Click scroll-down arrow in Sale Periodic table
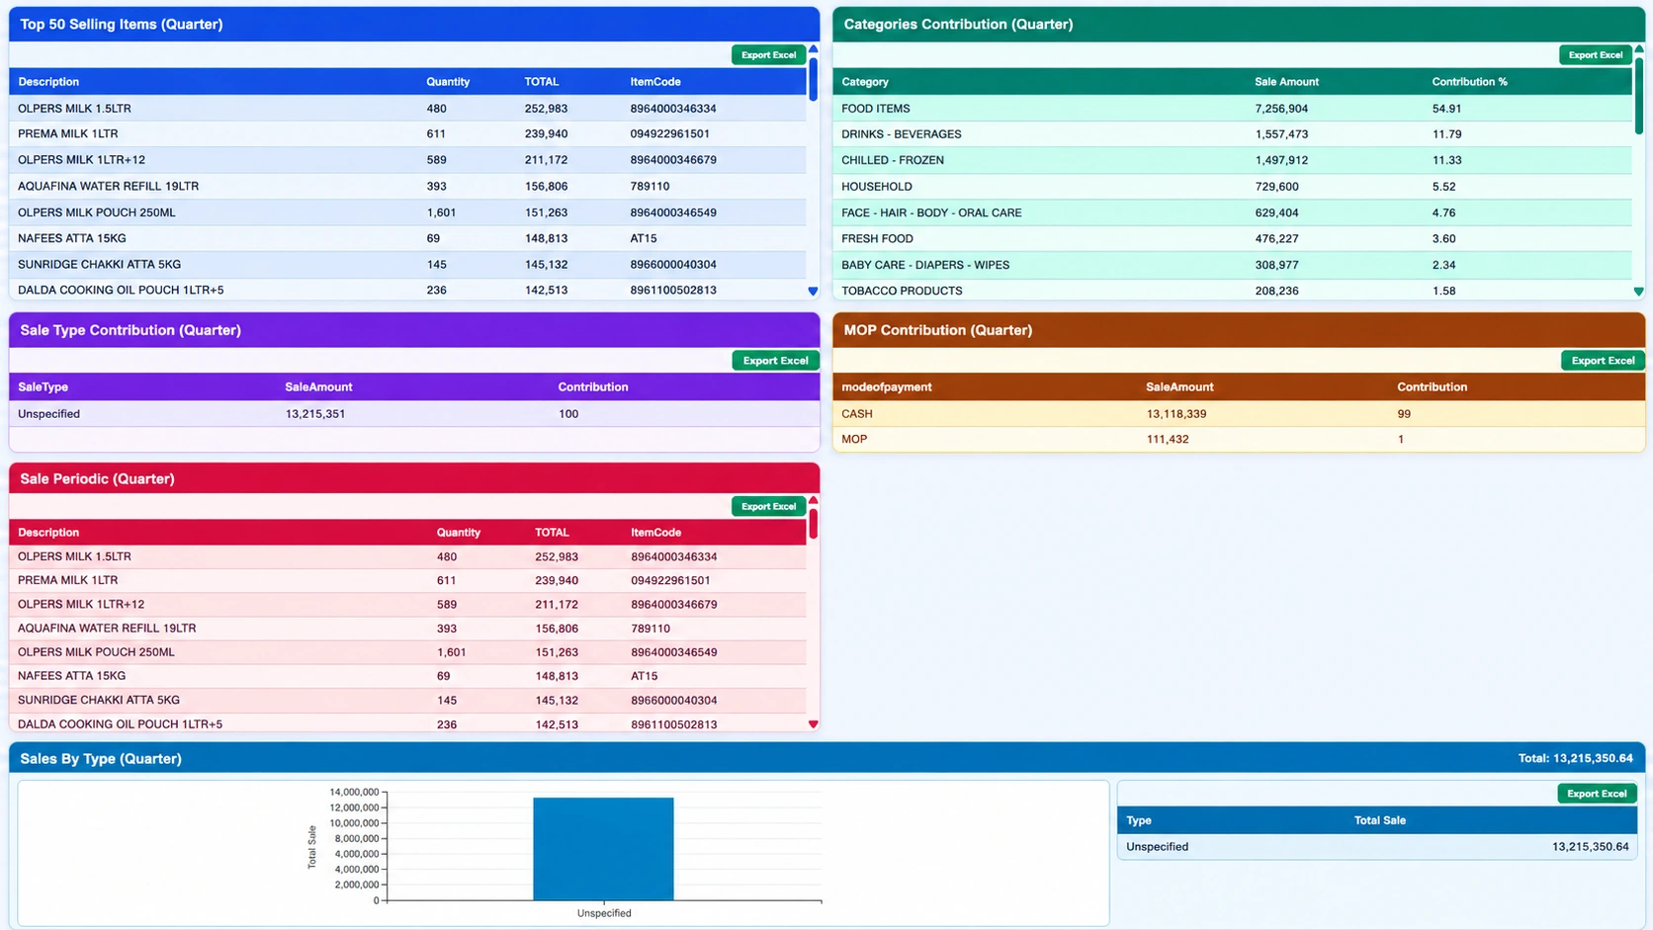 pos(813,724)
